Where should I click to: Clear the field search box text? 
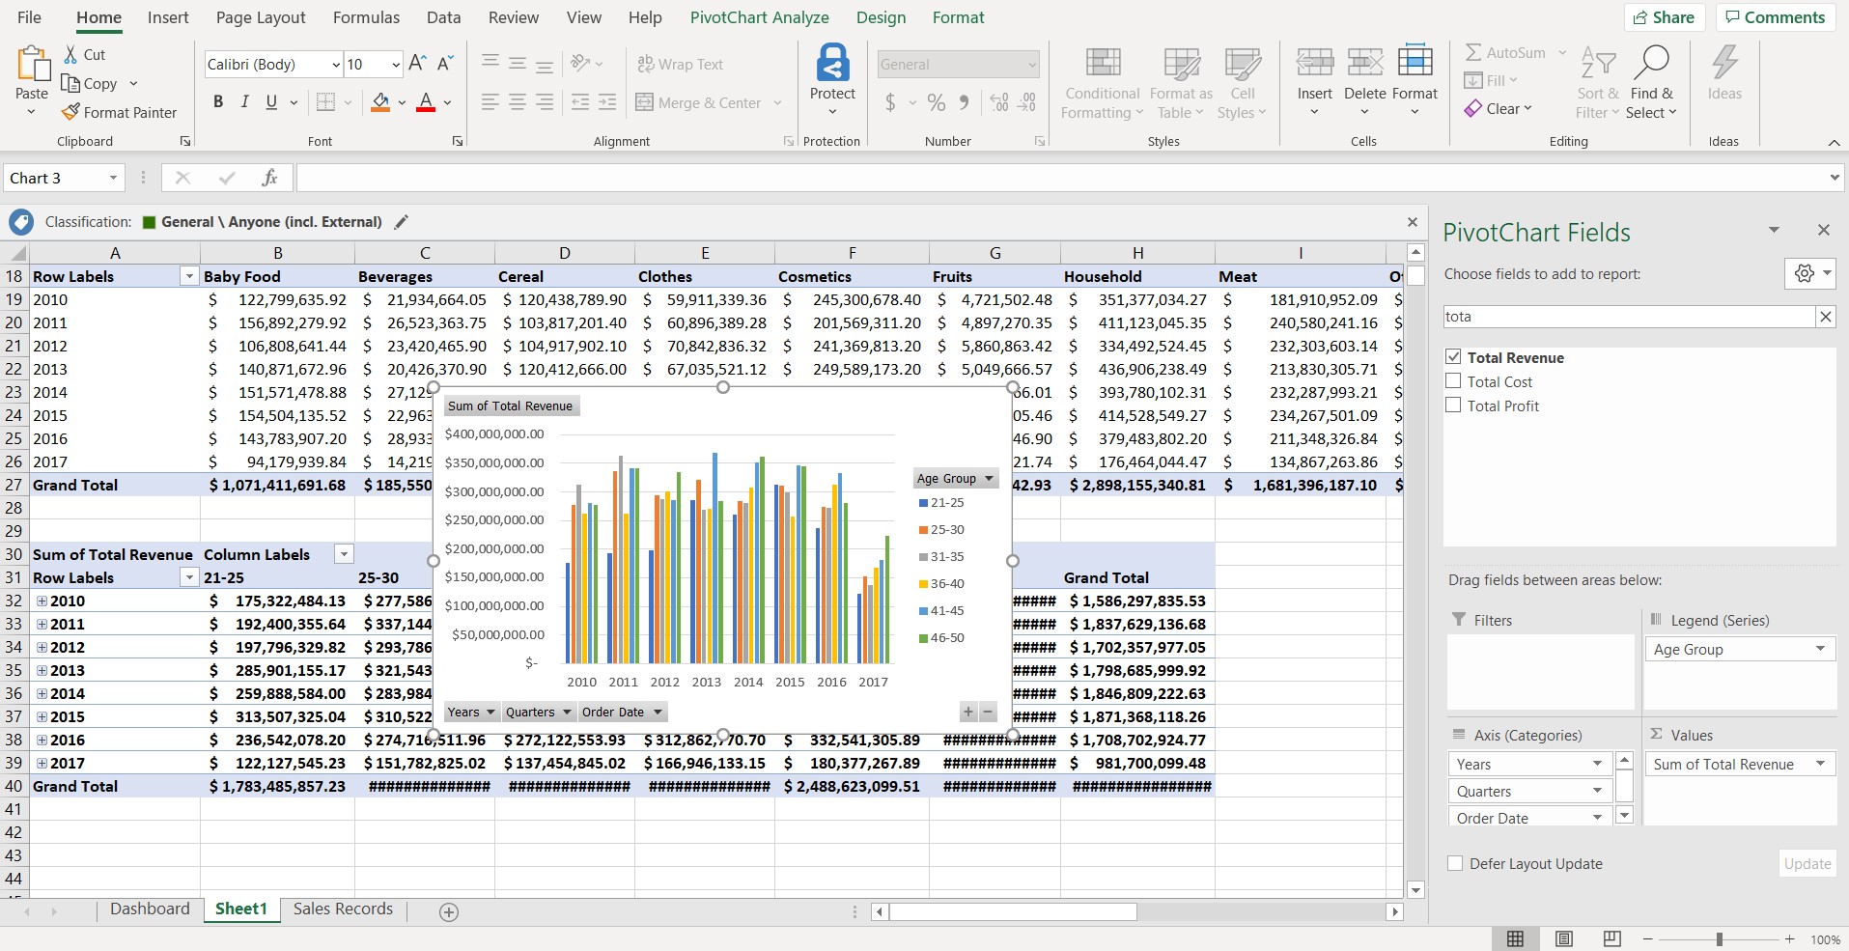(x=1825, y=316)
